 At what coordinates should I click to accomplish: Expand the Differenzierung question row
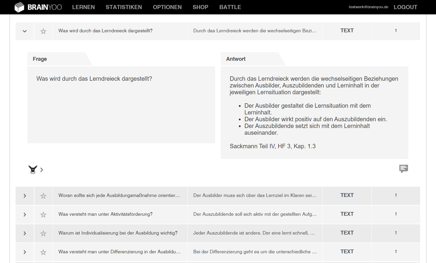pyautogui.click(x=25, y=252)
